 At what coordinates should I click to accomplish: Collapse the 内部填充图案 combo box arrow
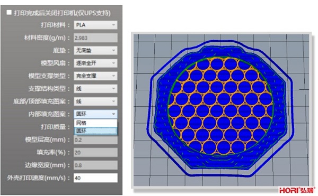coord(113,114)
